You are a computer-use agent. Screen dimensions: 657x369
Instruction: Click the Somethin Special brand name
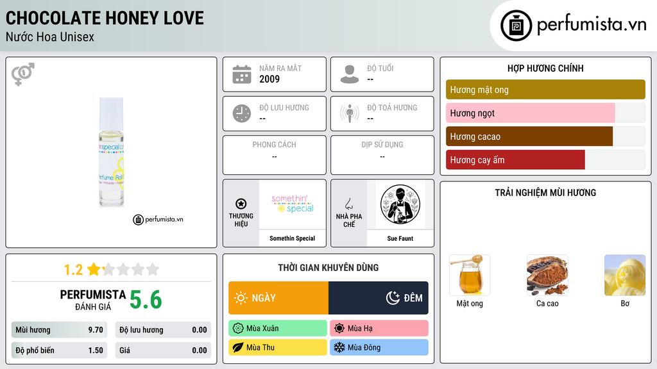[292, 238]
